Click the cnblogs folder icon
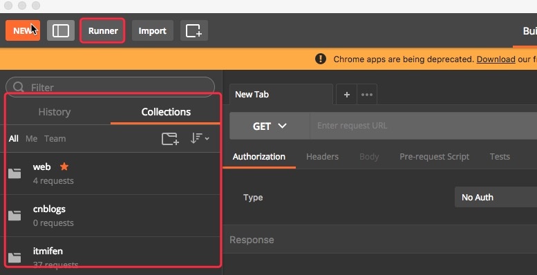The width and height of the screenshot is (537, 275). (x=15, y=216)
